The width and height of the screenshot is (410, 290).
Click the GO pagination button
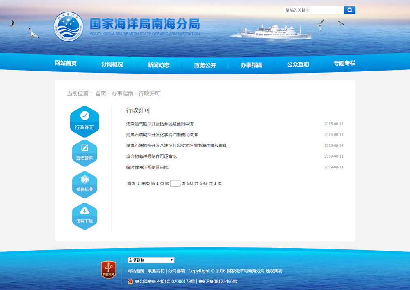coord(190,184)
